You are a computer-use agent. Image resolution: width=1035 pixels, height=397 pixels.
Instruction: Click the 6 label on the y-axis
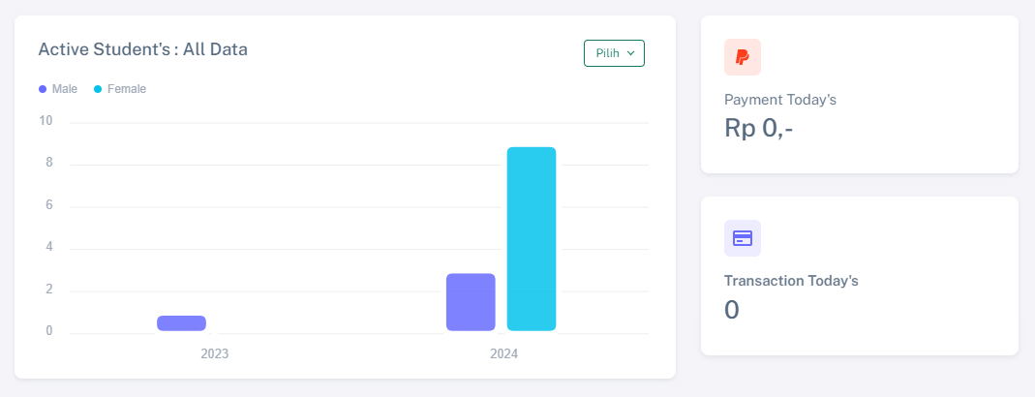click(x=48, y=205)
